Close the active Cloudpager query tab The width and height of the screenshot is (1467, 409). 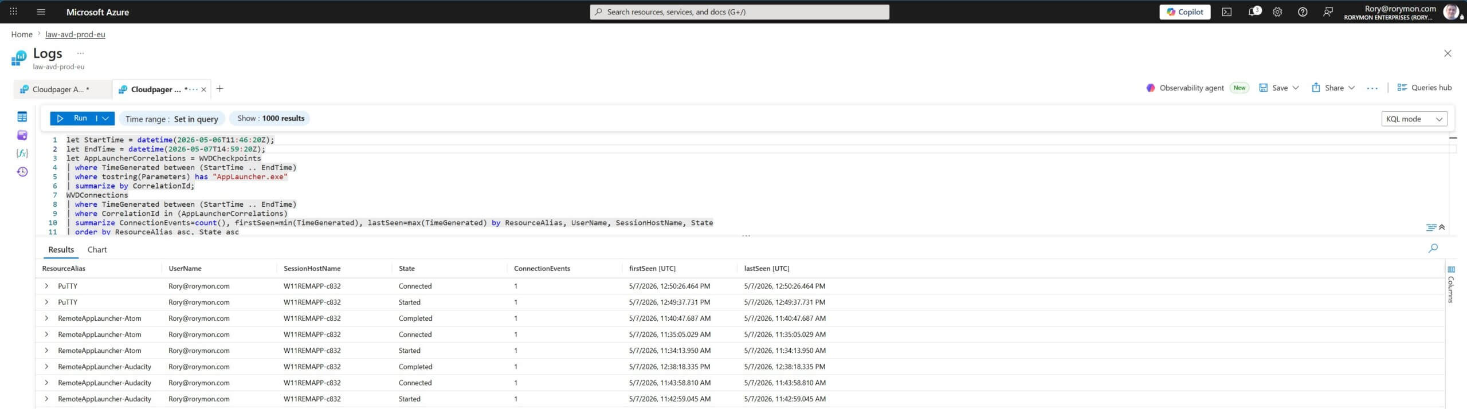pyautogui.click(x=203, y=89)
